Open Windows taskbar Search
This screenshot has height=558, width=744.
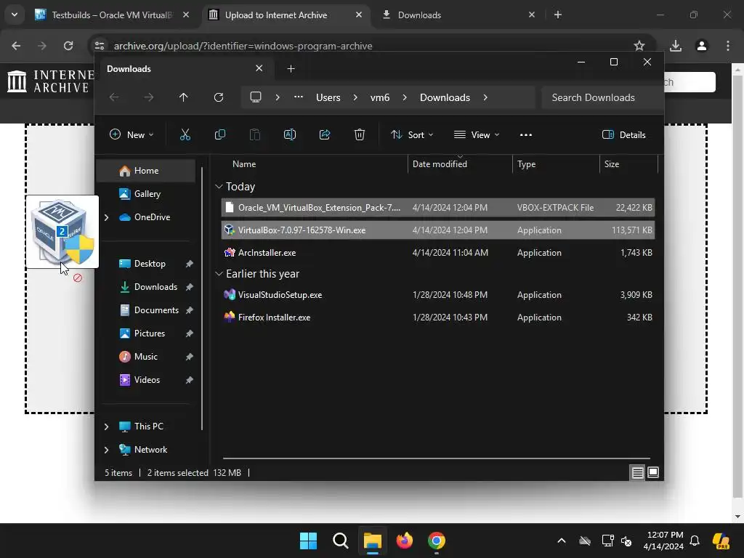tap(340, 541)
